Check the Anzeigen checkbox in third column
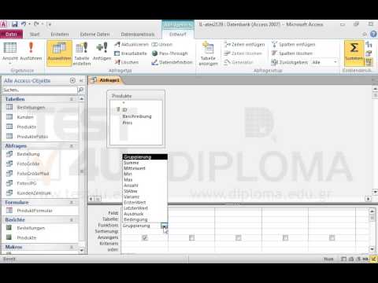378x283 pixels. (239, 237)
